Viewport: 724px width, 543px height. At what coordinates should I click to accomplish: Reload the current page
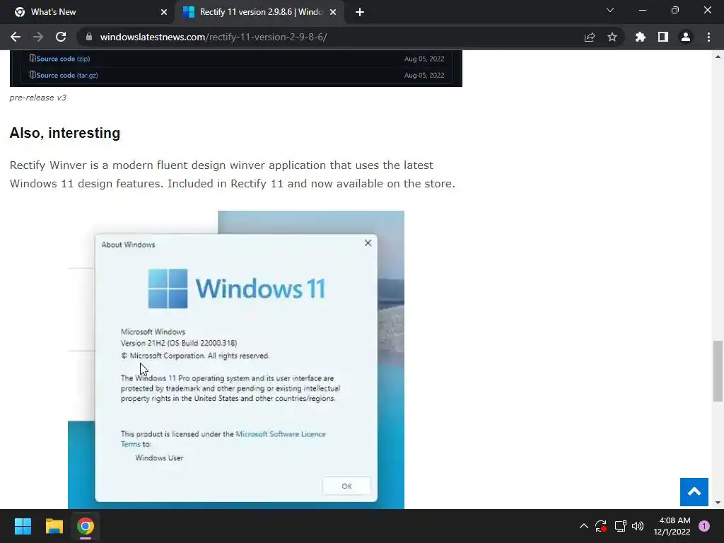click(x=61, y=37)
